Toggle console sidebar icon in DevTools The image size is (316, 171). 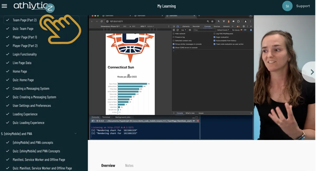174,30
